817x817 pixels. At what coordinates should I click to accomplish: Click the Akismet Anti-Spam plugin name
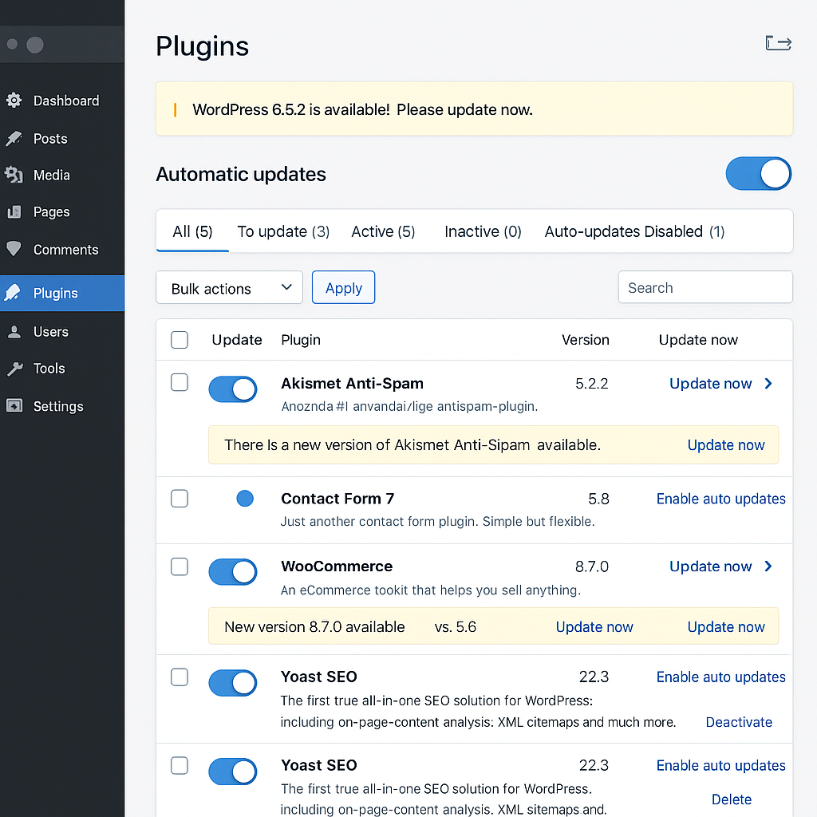click(x=352, y=384)
